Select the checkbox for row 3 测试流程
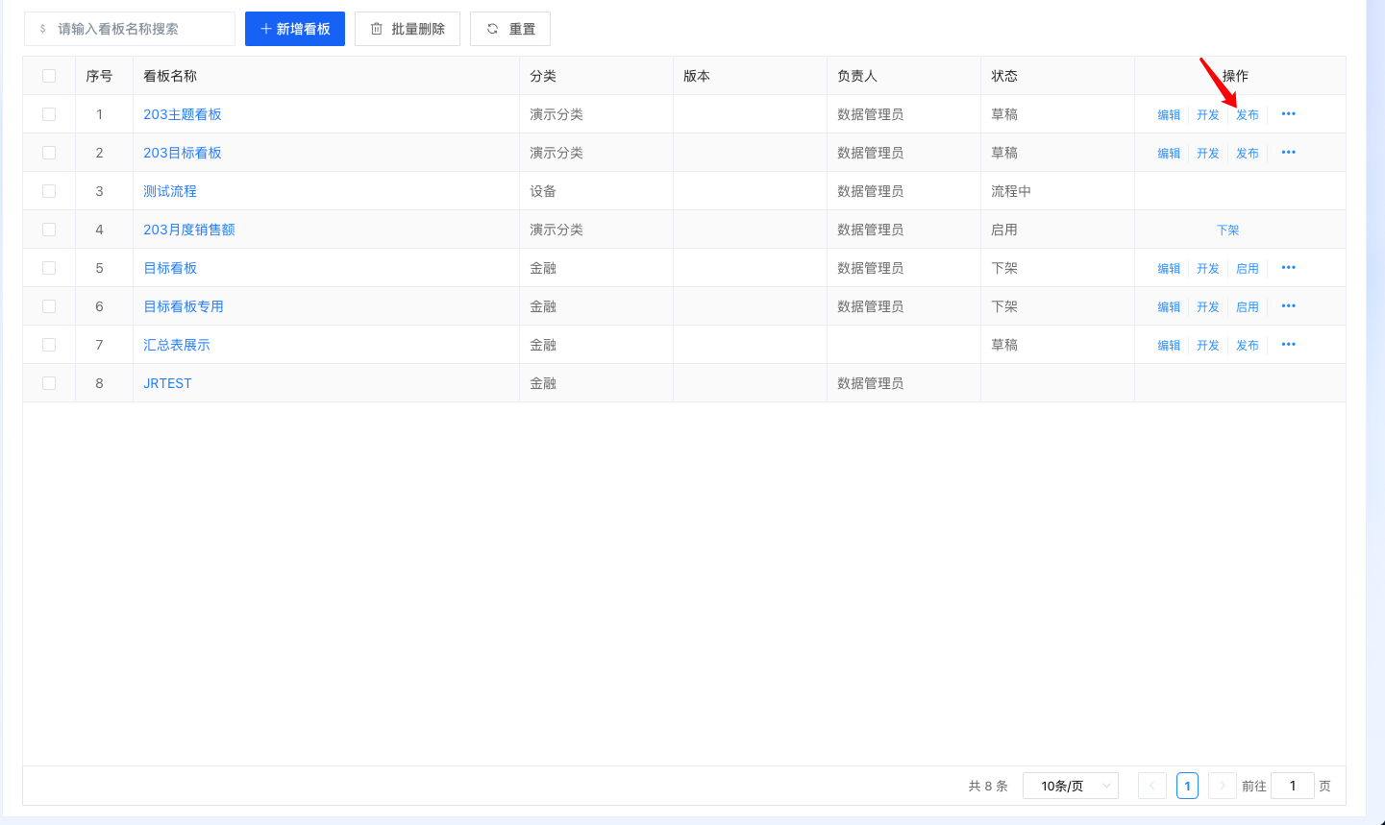Viewport: 1385px width, 825px height. pyautogui.click(x=49, y=191)
